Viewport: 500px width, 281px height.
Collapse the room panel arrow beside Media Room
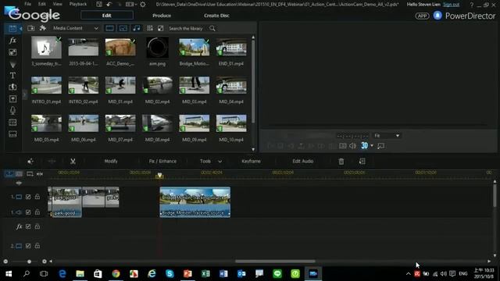coord(21,29)
